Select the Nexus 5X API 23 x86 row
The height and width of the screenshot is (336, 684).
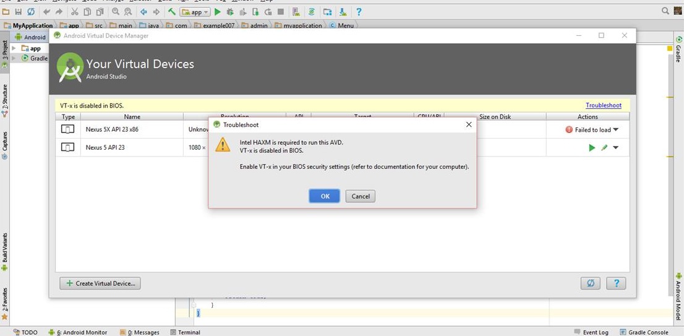coord(343,129)
